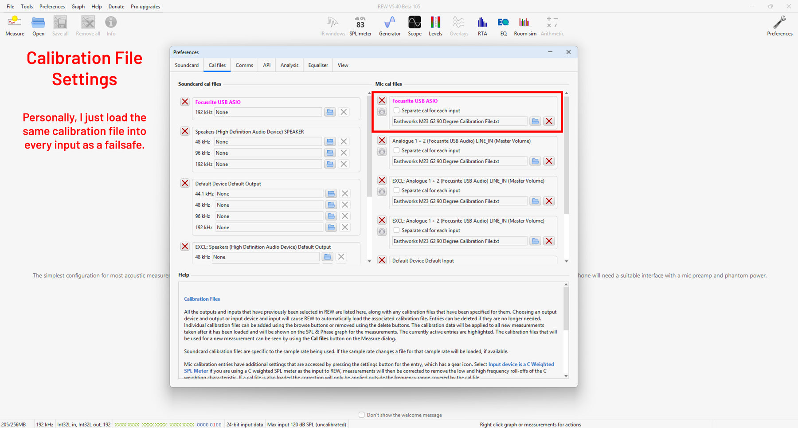
Task: Enable separate cal for Focusrite USB ASIO
Action: [397, 110]
